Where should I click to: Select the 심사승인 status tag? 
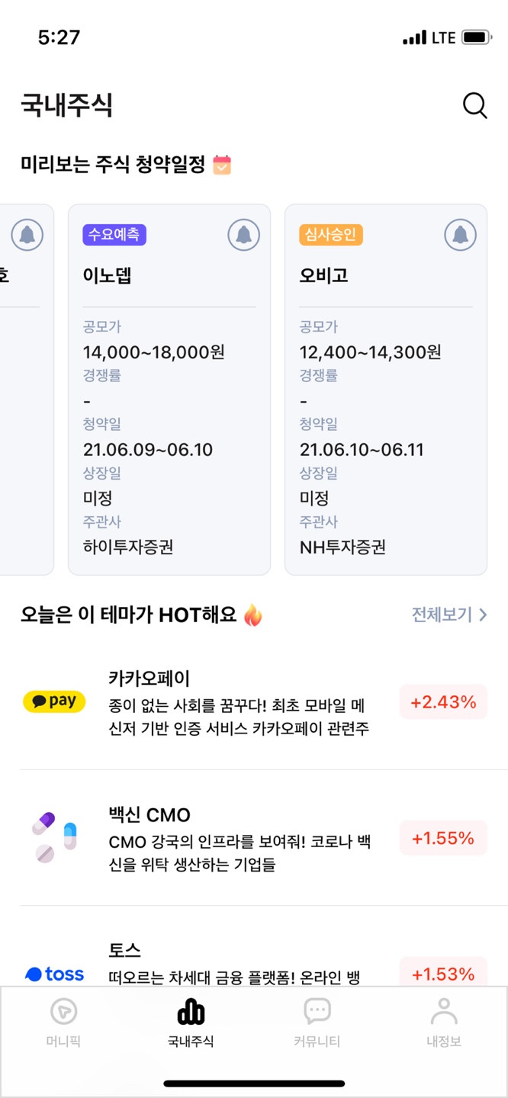[x=331, y=234]
